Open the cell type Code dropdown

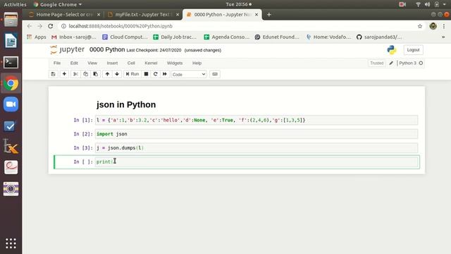click(189, 74)
